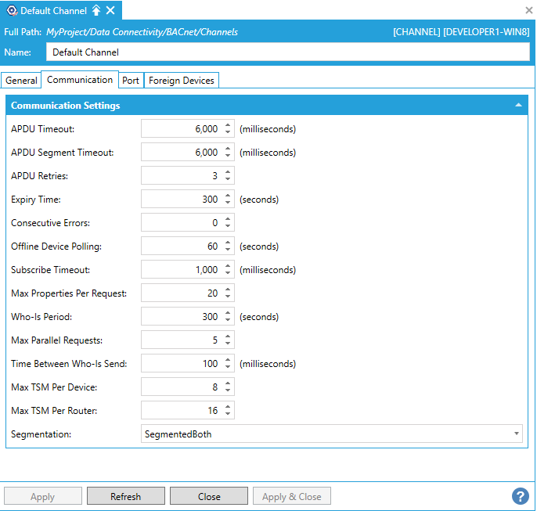Select the Foreign Devices tab
Screen dimensions: 537x511
(181, 81)
